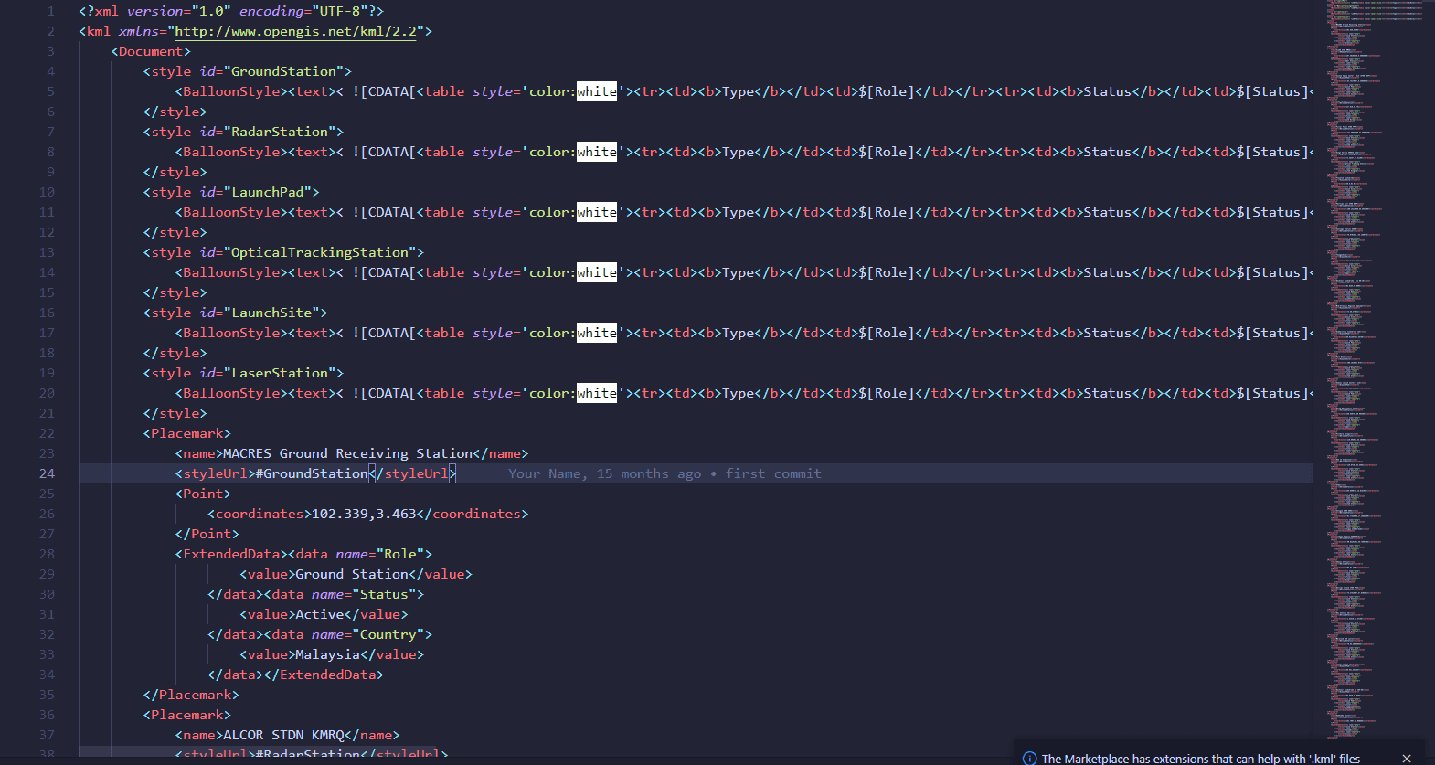The width and height of the screenshot is (1435, 765).
Task: Click line number 13 in the gutter
Action: 47,252
